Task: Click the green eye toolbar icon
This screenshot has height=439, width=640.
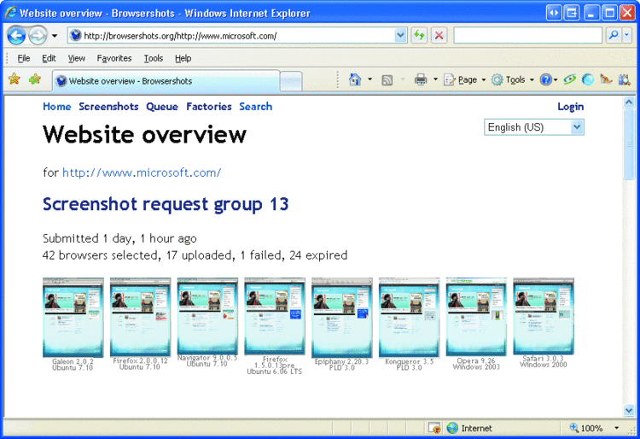Action: pos(570,79)
